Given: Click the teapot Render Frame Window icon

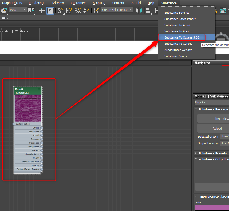Looking at the screenshot, I should [x=223, y=11].
